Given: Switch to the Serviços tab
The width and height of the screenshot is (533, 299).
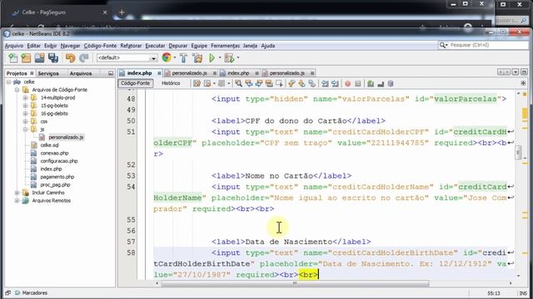Looking at the screenshot, I should [x=48, y=73].
